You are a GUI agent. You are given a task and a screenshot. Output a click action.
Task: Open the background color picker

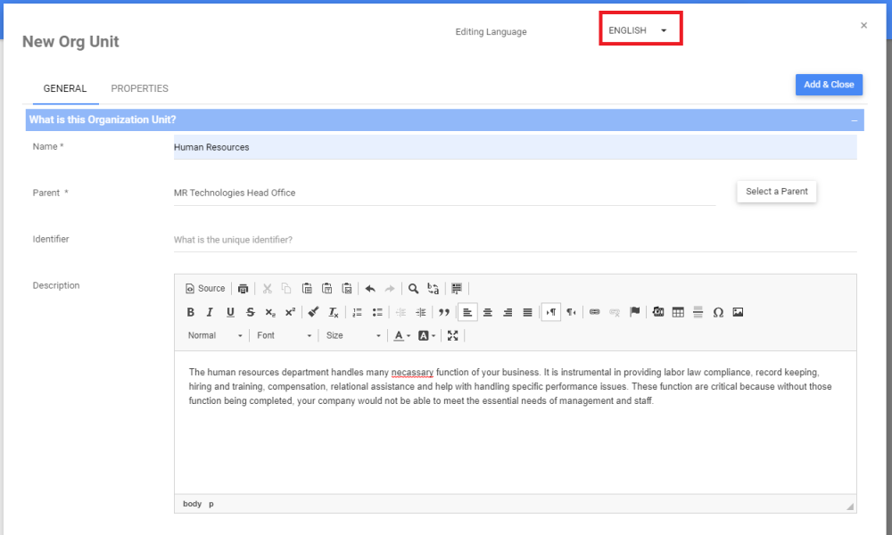(x=426, y=335)
